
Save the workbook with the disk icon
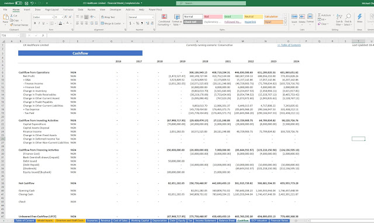(x=26, y=3)
